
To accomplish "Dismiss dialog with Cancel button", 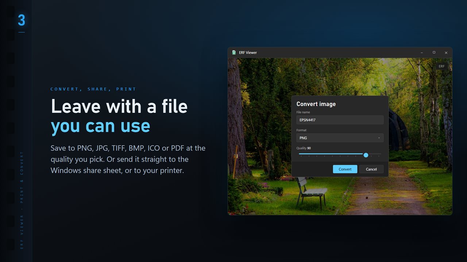I will click(371, 169).
